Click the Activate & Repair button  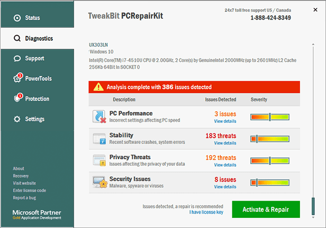pos(266,210)
